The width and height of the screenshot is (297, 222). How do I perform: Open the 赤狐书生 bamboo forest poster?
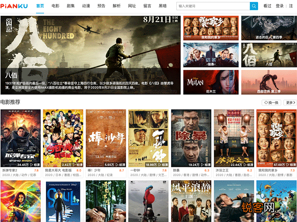(106, 201)
